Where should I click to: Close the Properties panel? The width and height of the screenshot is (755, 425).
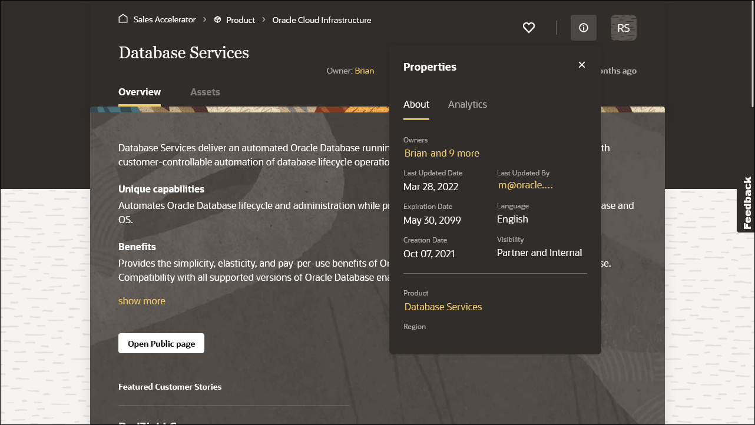[581, 65]
